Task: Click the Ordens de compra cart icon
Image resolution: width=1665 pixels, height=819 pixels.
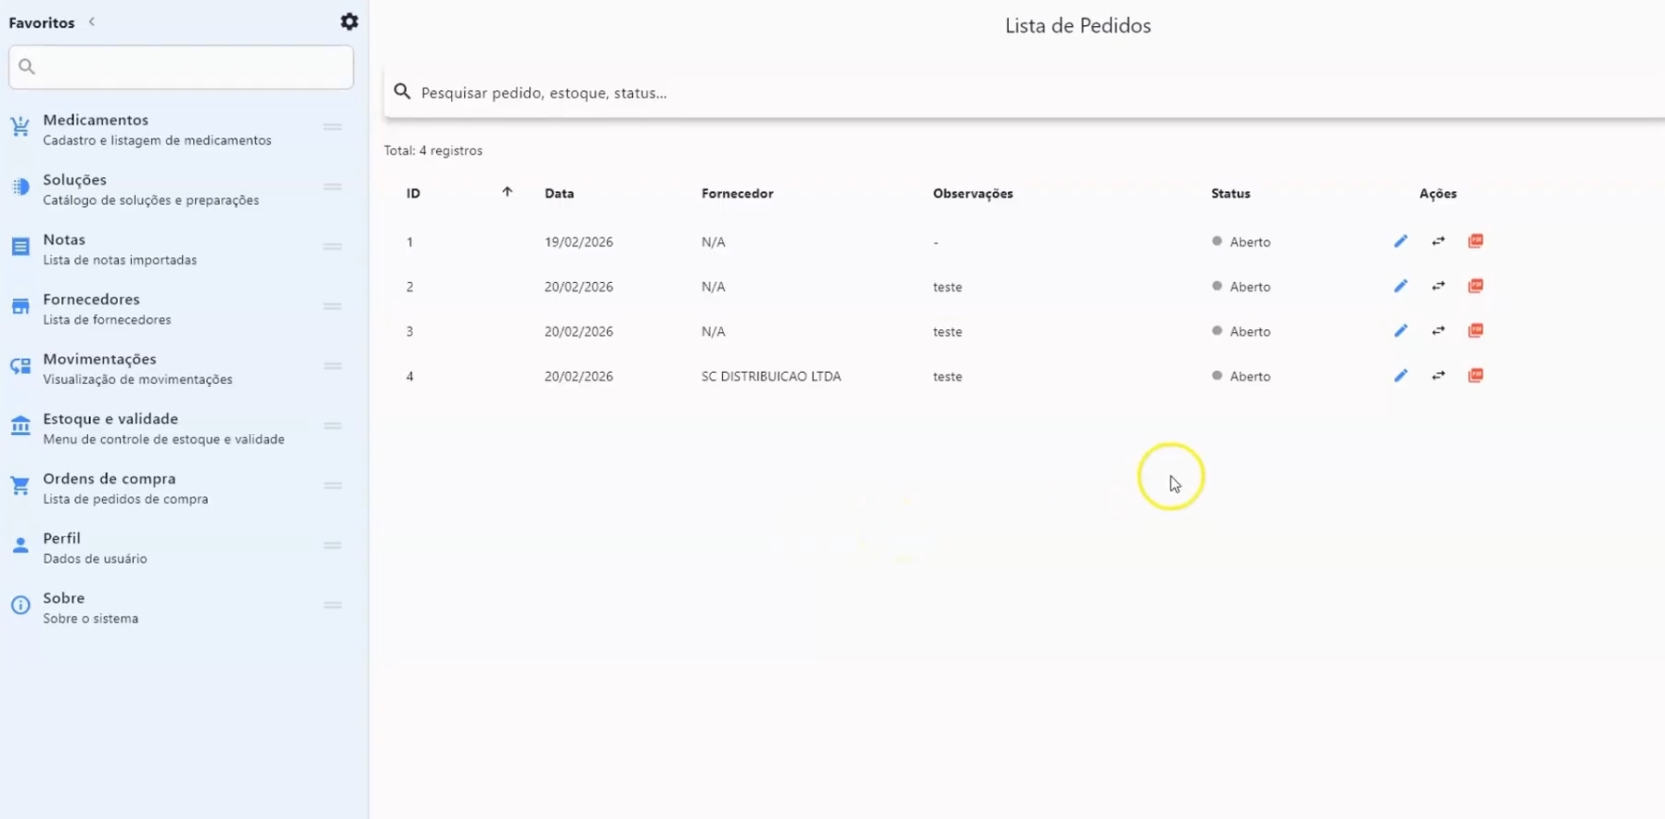Action: tap(20, 486)
